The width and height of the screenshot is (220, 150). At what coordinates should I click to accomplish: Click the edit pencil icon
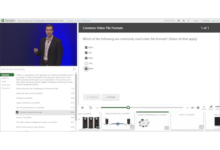tap(189, 21)
